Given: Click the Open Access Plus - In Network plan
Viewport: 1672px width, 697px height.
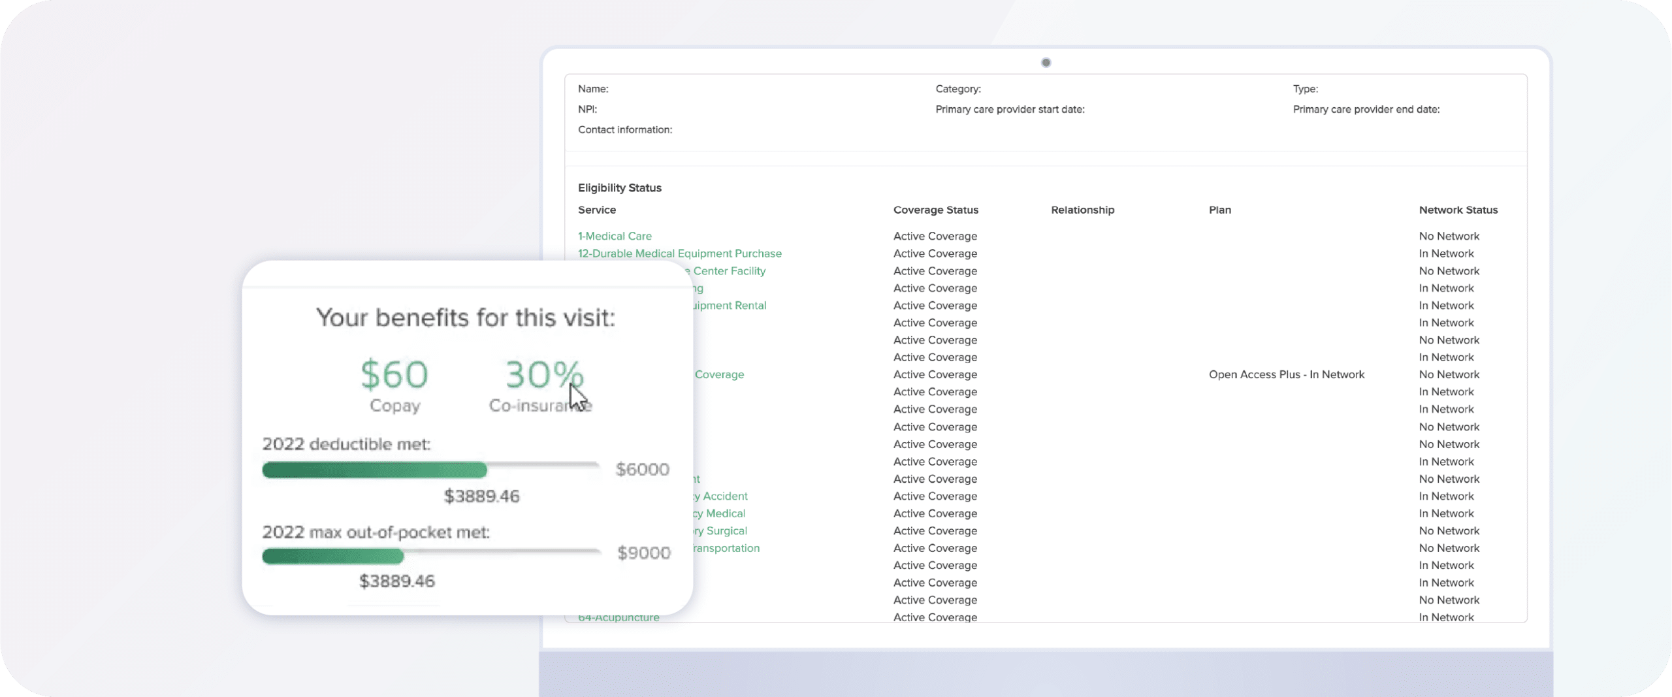Looking at the screenshot, I should click(x=1286, y=375).
